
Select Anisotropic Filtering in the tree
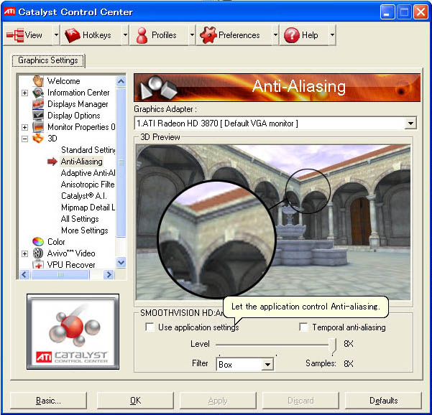click(88, 185)
